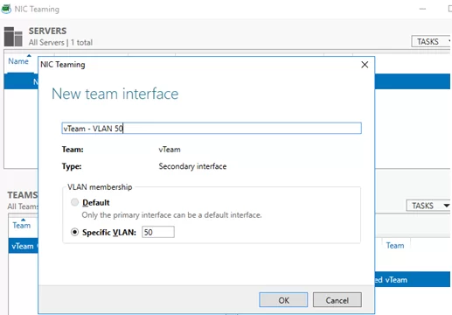Close the NIC Teaming dialog with X

(365, 65)
